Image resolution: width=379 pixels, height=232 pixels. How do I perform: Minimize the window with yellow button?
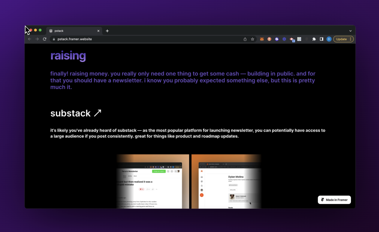tap(35, 30)
